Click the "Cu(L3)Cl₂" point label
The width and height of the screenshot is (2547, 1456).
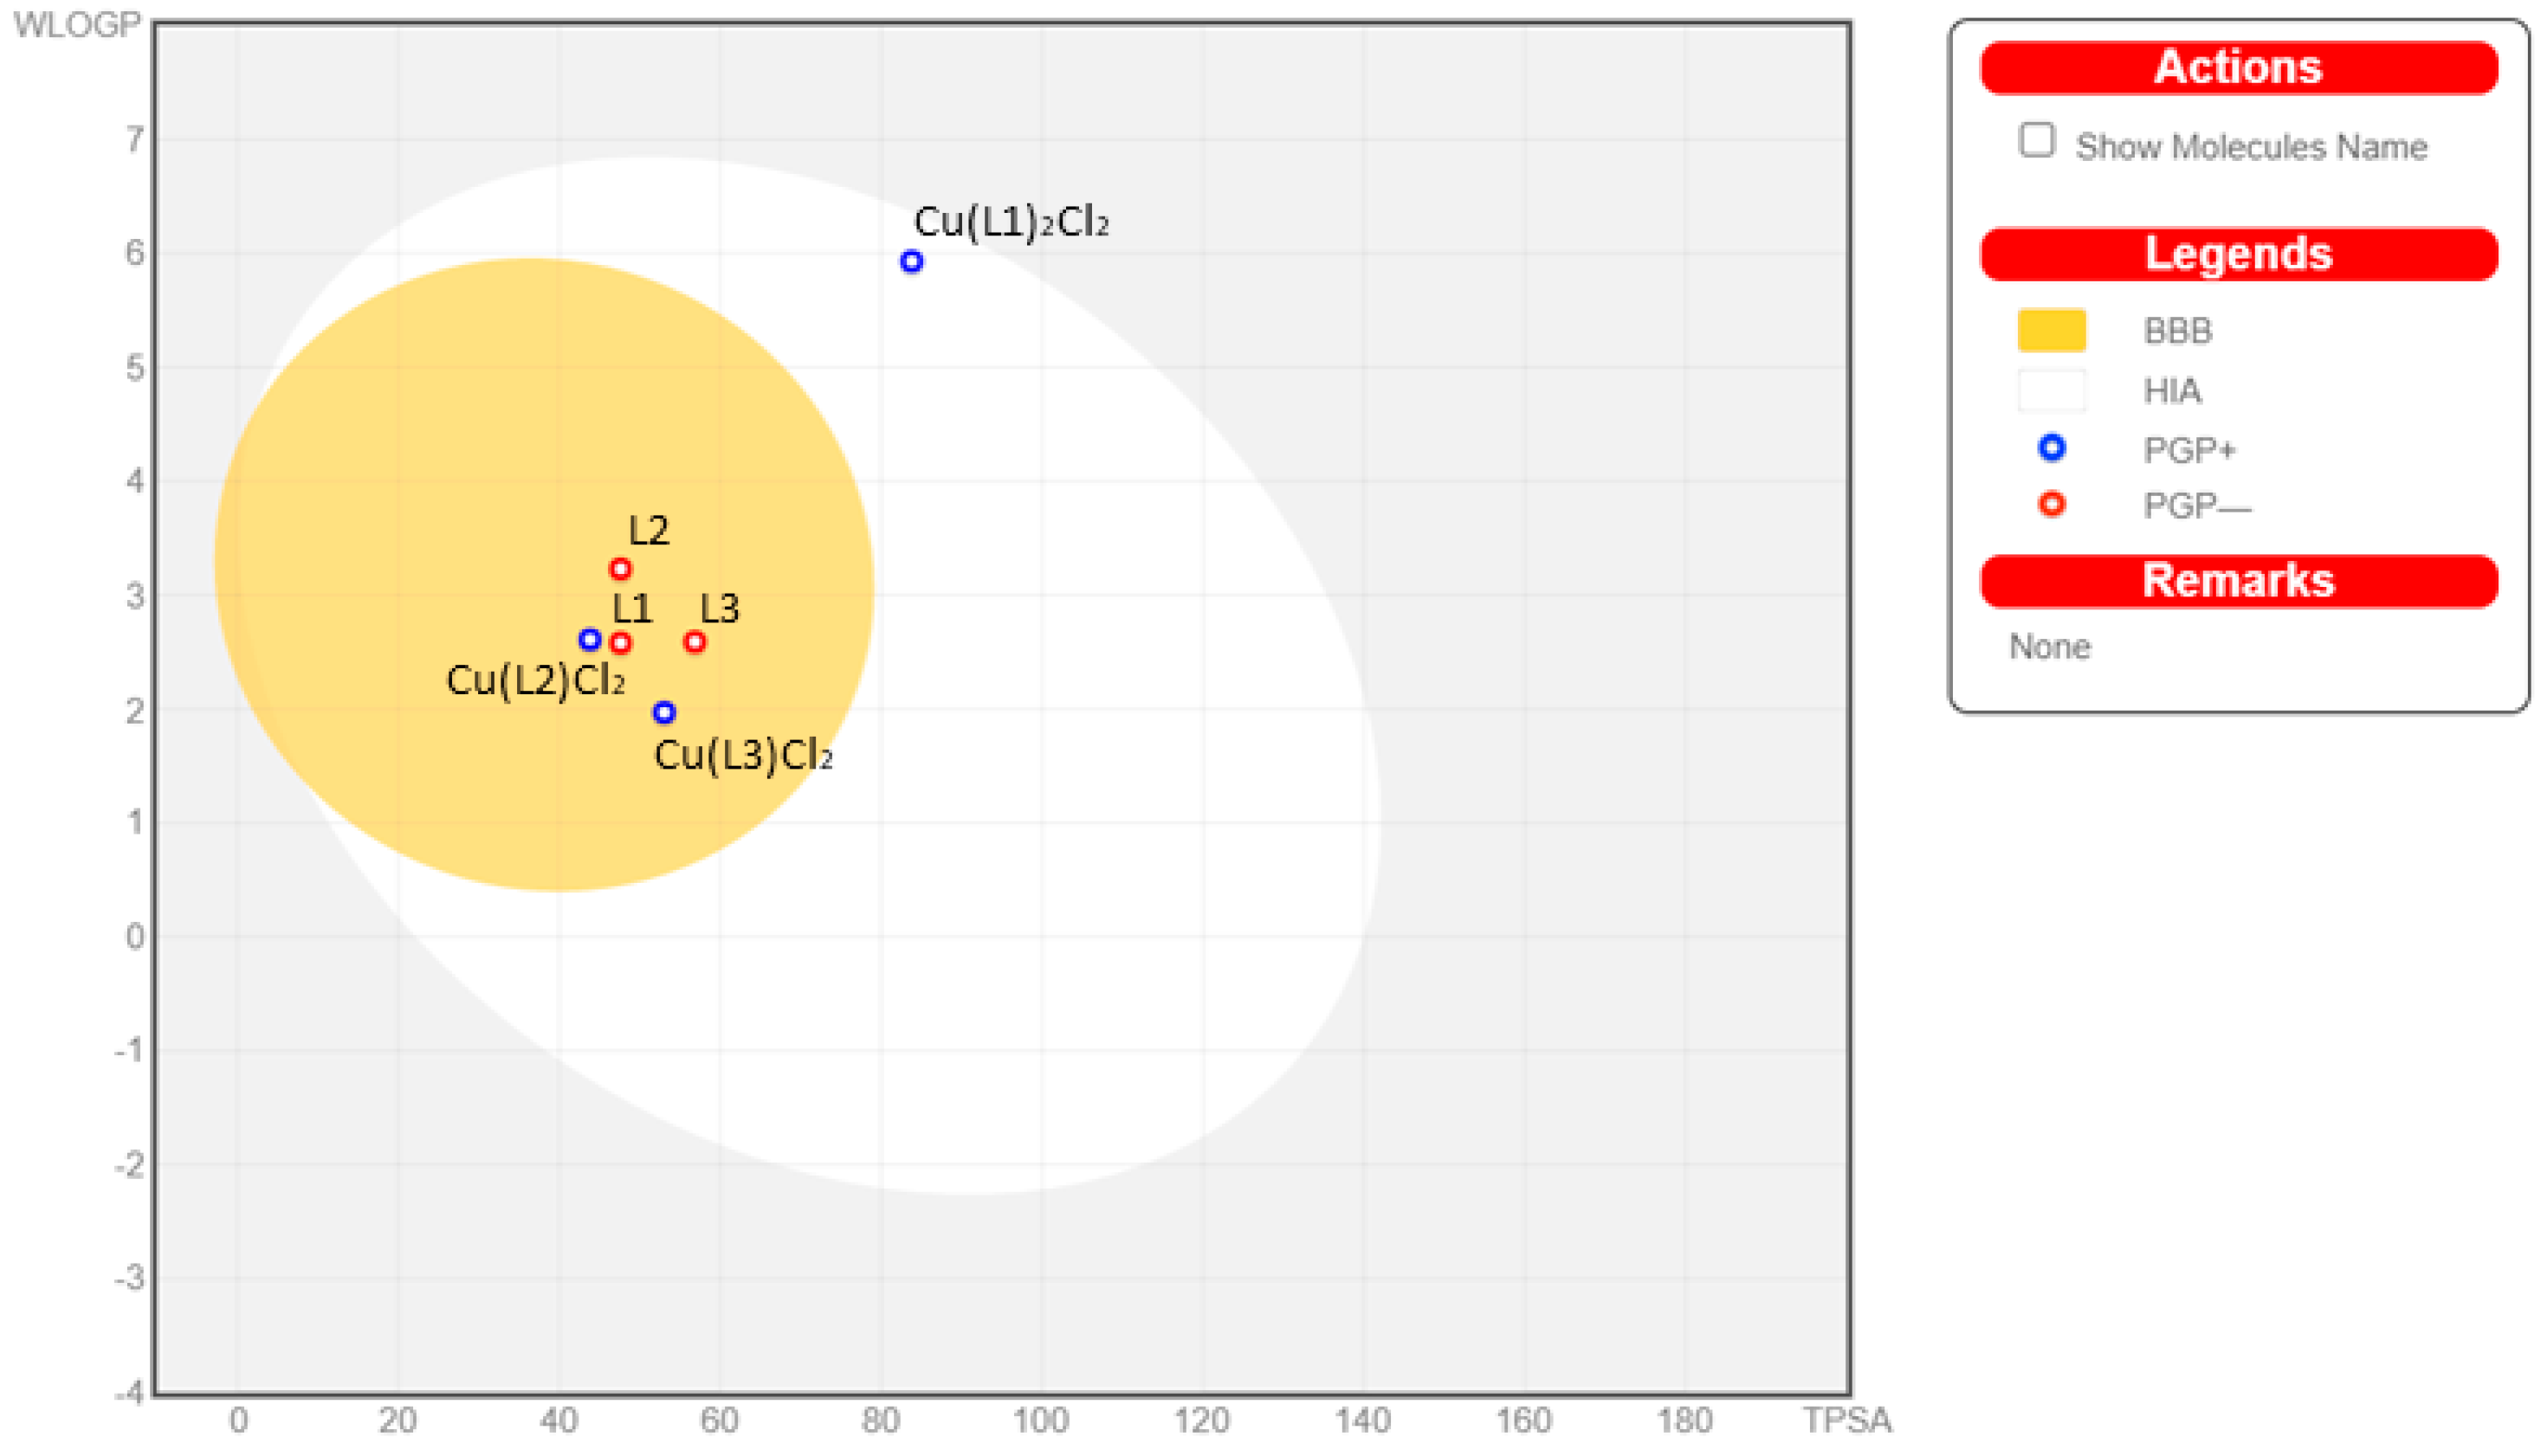point(743,755)
